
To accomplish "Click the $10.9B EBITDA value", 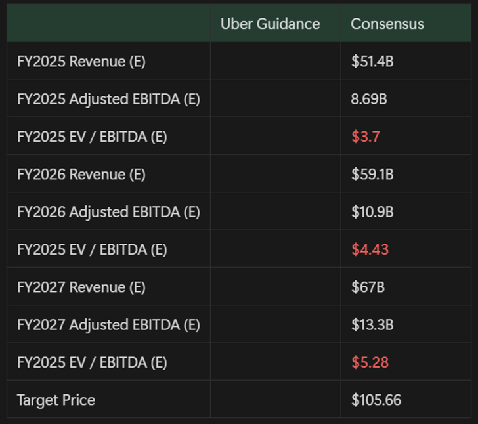I will point(372,212).
